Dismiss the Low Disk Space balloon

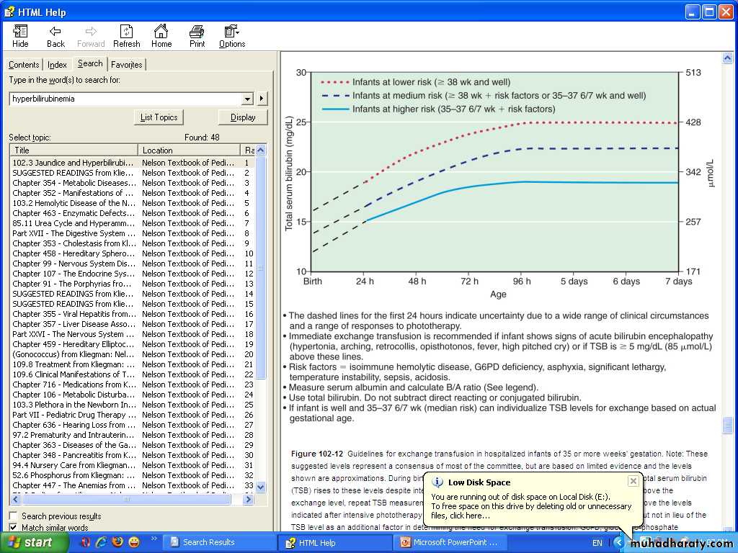[633, 481]
